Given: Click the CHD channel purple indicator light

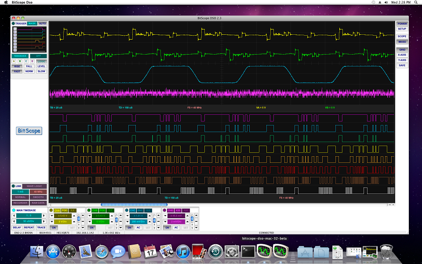Looking at the screenshot, I should coord(164,210).
